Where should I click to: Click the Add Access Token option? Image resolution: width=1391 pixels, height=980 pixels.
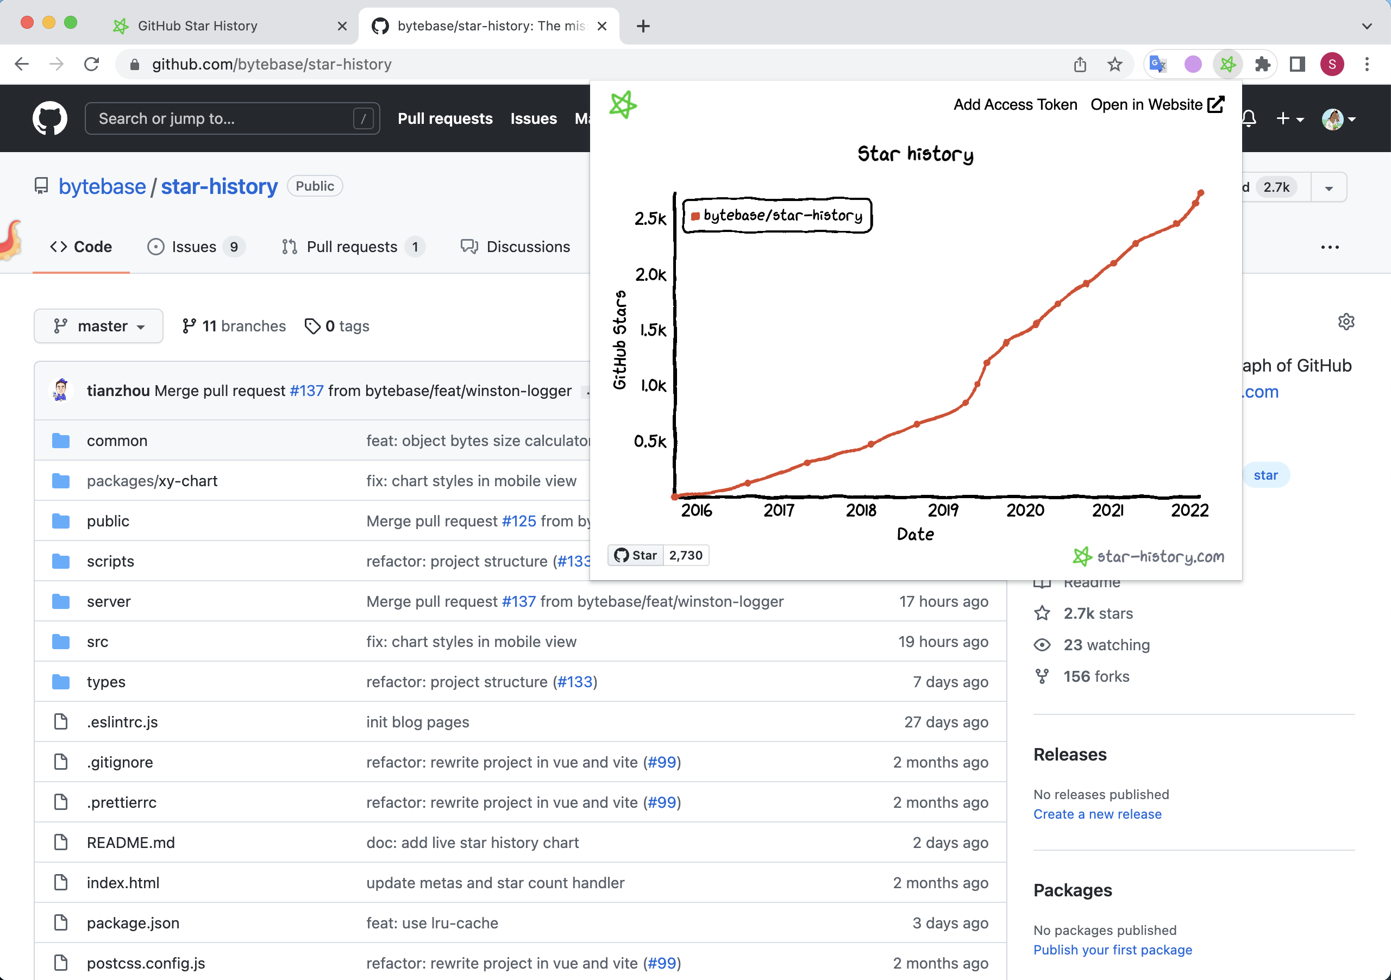pos(1016,104)
